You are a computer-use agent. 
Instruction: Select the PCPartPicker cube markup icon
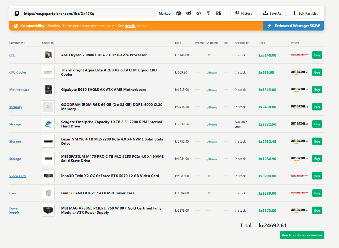[x=179, y=13]
